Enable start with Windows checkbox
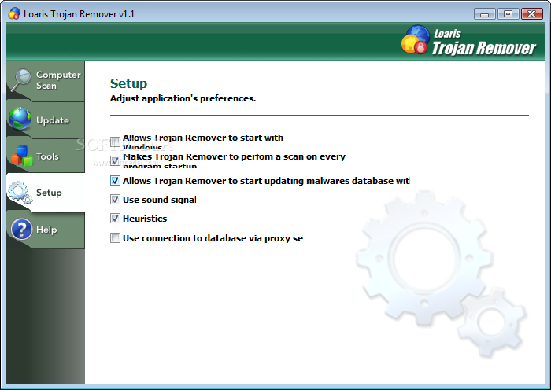Image resolution: width=551 pixels, height=390 pixels. point(115,142)
